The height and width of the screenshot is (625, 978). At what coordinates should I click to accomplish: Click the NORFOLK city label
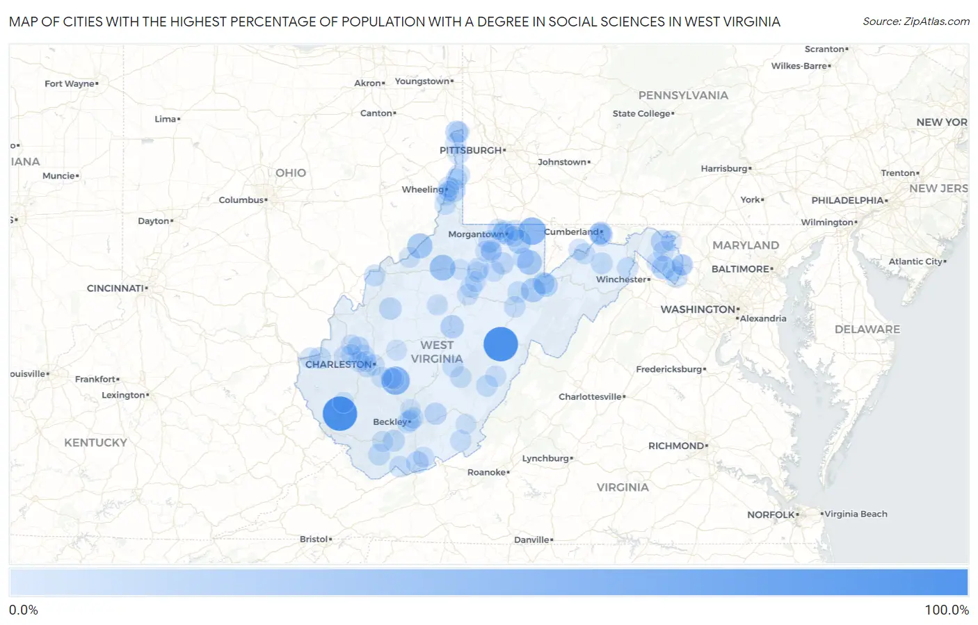pos(771,515)
